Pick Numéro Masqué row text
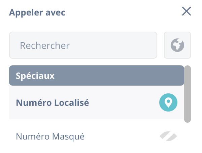Image resolution: width=202 pixels, height=153 pixels. tap(50, 136)
